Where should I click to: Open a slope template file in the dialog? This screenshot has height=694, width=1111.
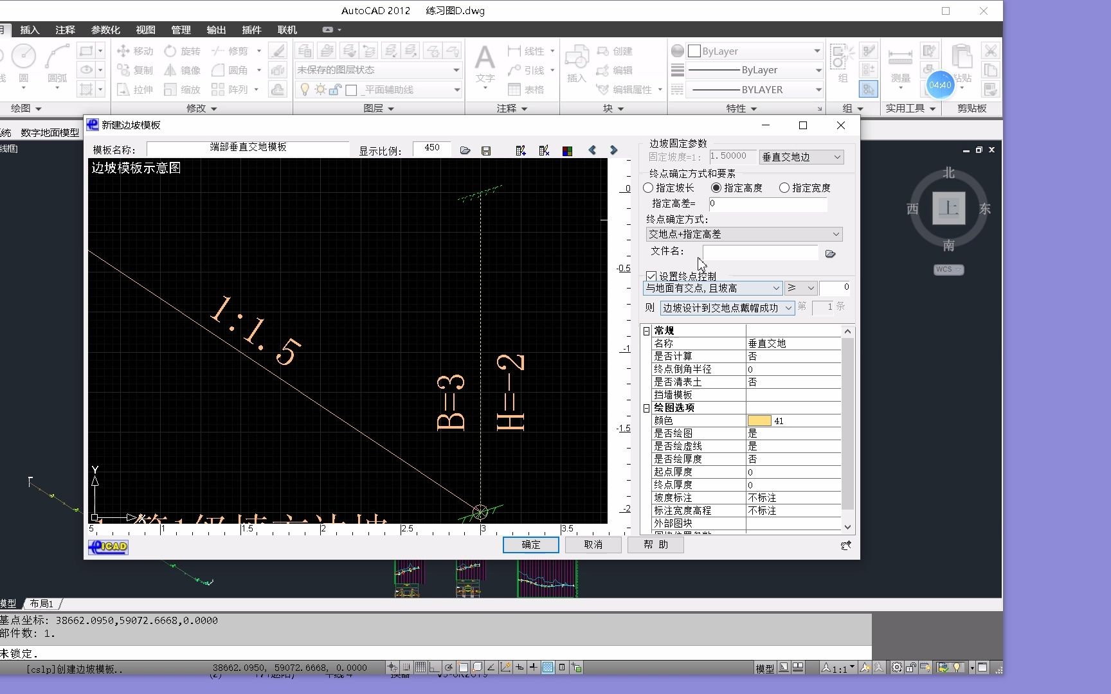point(465,150)
